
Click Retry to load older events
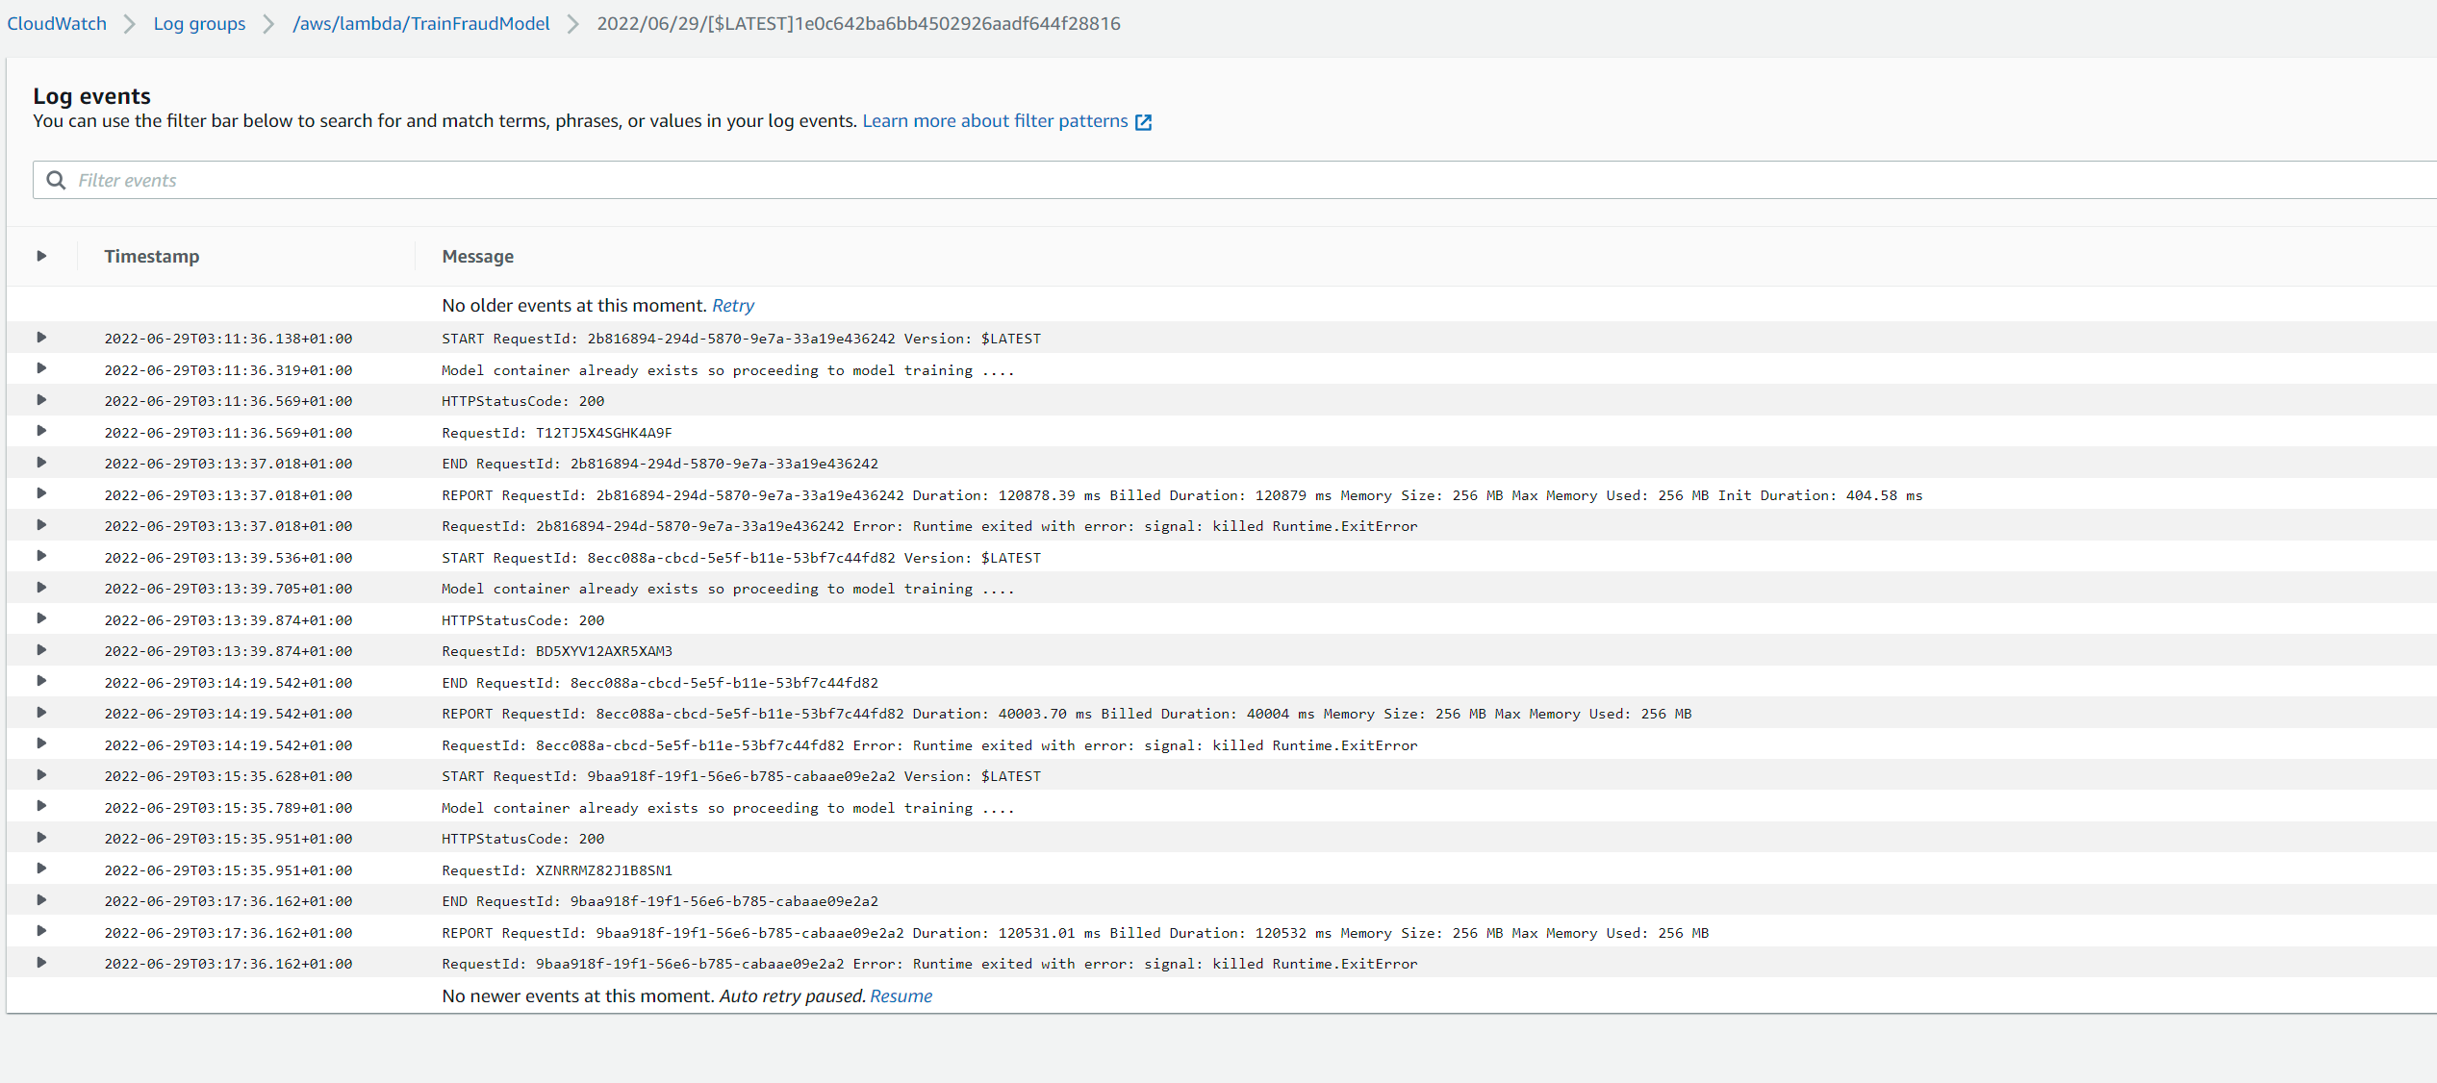click(732, 306)
